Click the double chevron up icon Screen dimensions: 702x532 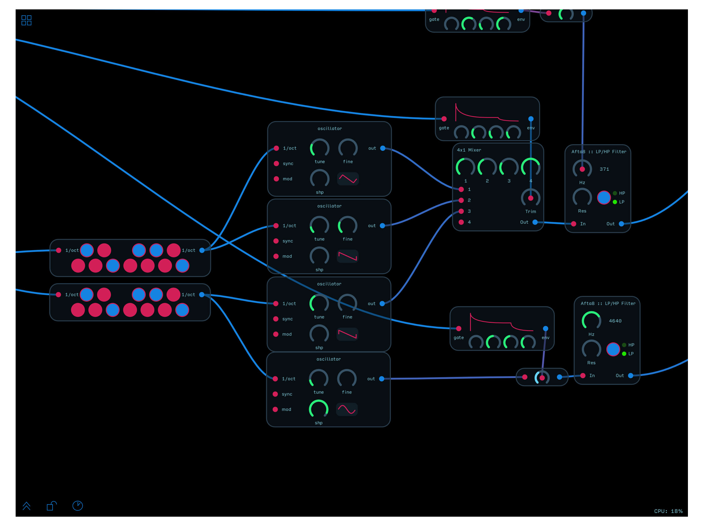click(27, 506)
